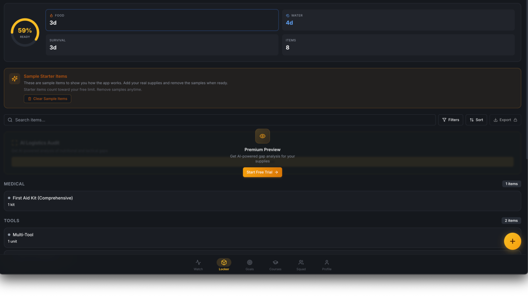The height and width of the screenshot is (297, 528).
Task: Clear Sample Items button
Action: coord(47,99)
